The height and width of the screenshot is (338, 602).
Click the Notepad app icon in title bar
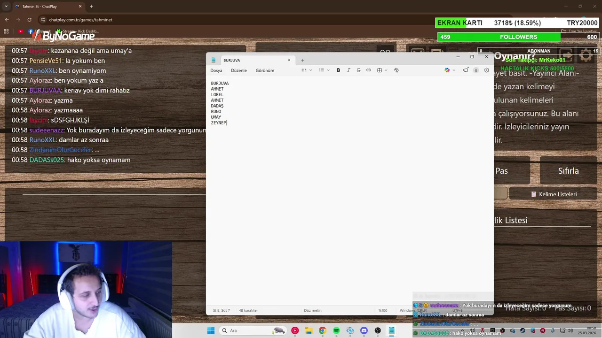pyautogui.click(x=214, y=60)
